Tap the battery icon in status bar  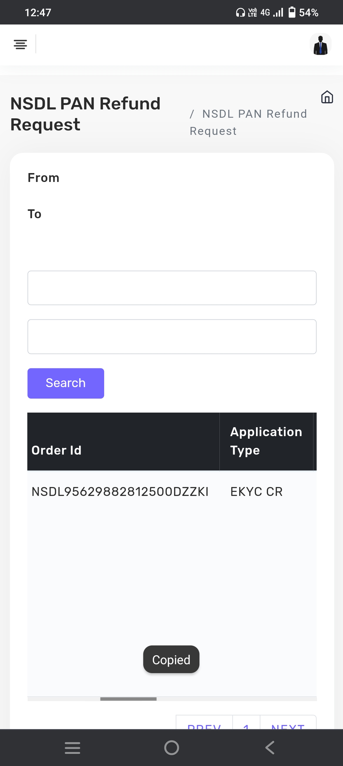coord(292,12)
